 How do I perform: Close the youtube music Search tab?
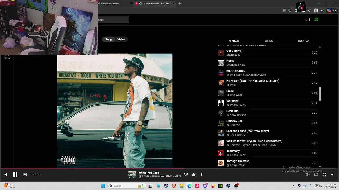click(x=131, y=4)
